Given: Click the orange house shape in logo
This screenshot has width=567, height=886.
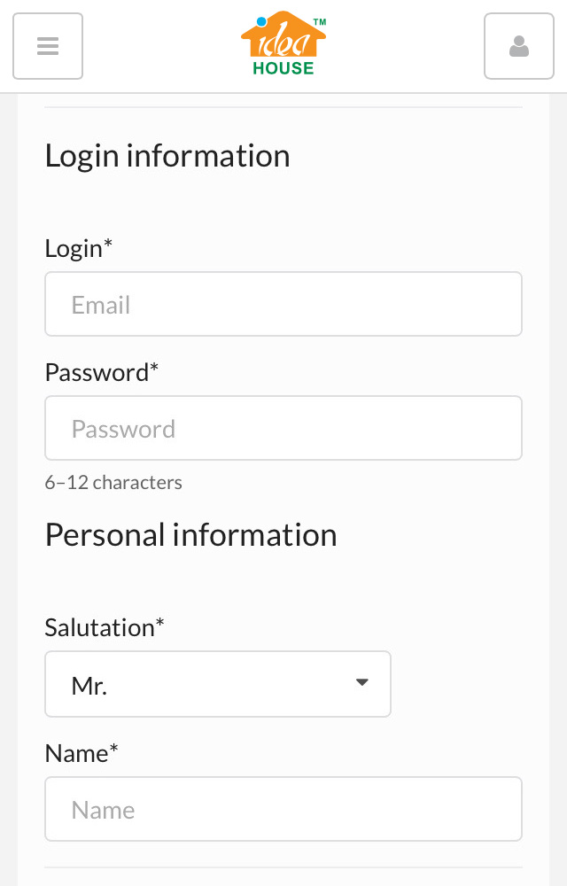Looking at the screenshot, I should click(283, 35).
